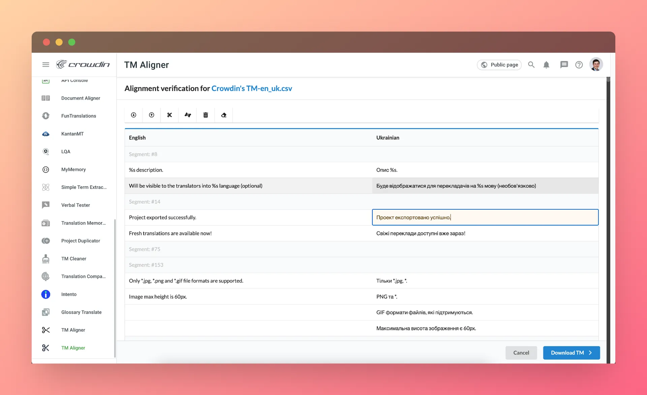The height and width of the screenshot is (395, 647).
Task: Click the Translation Memory sidebar icon
Action: [46, 223]
